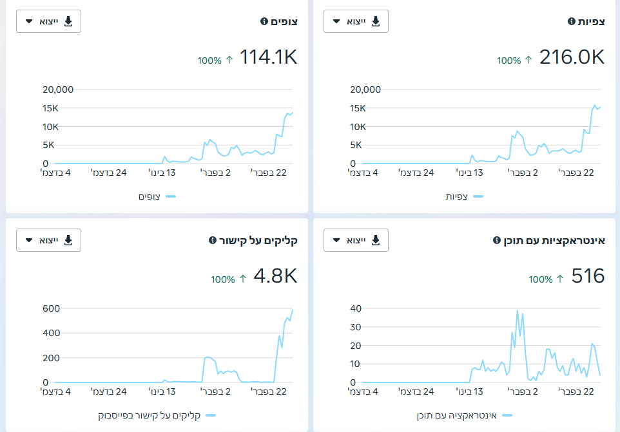Toggle צופים legend series under chart

pos(157,196)
